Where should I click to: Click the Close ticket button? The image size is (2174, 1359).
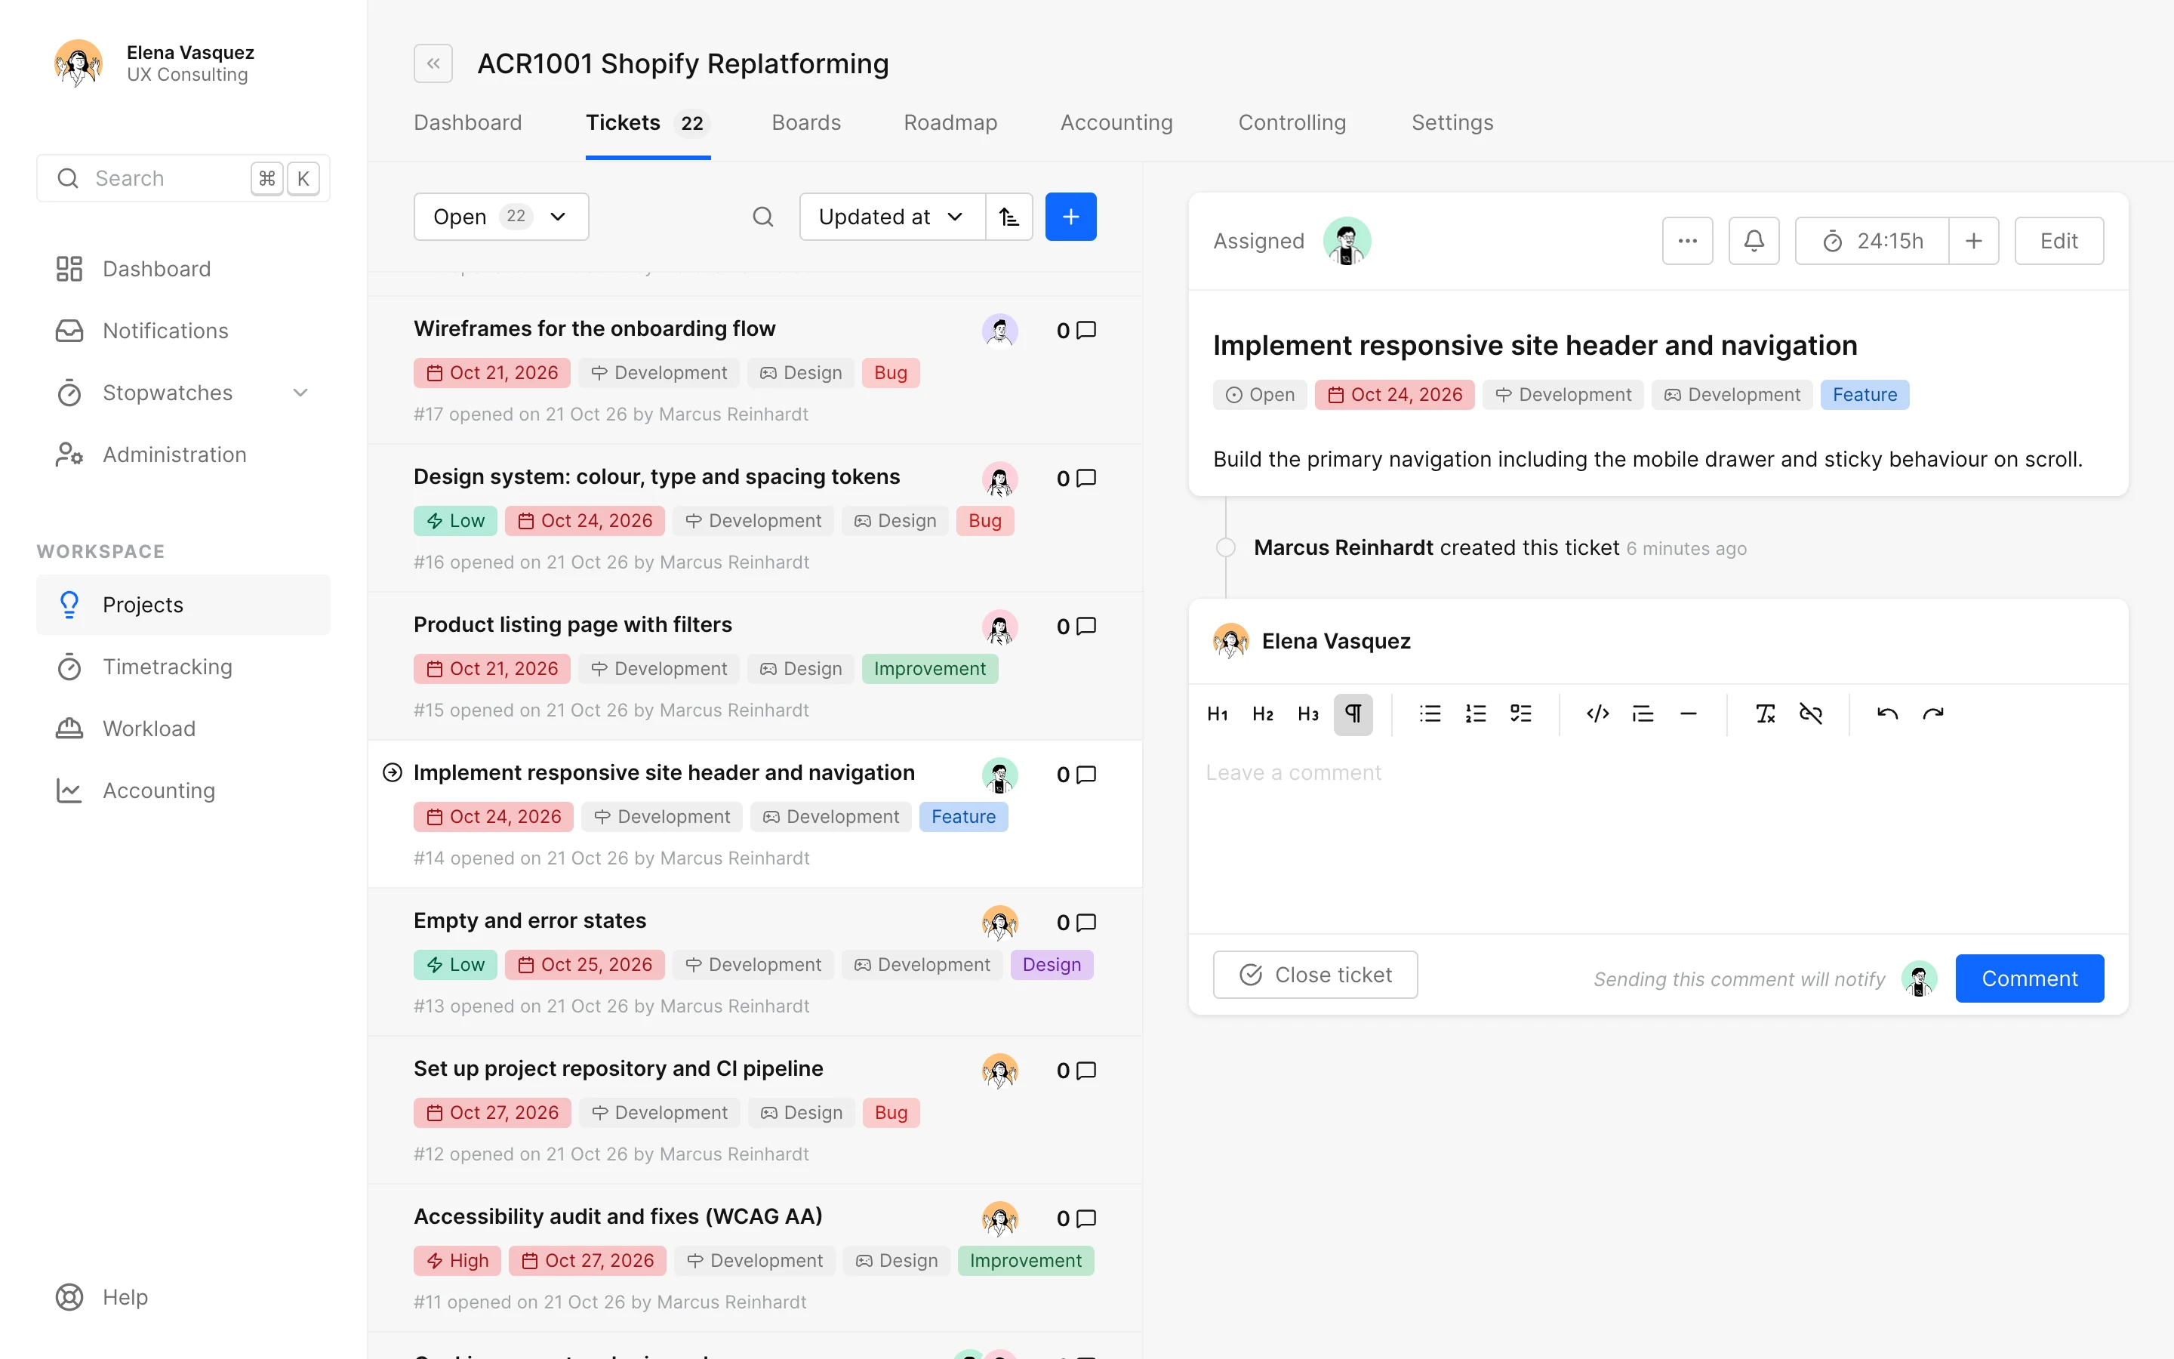point(1315,974)
